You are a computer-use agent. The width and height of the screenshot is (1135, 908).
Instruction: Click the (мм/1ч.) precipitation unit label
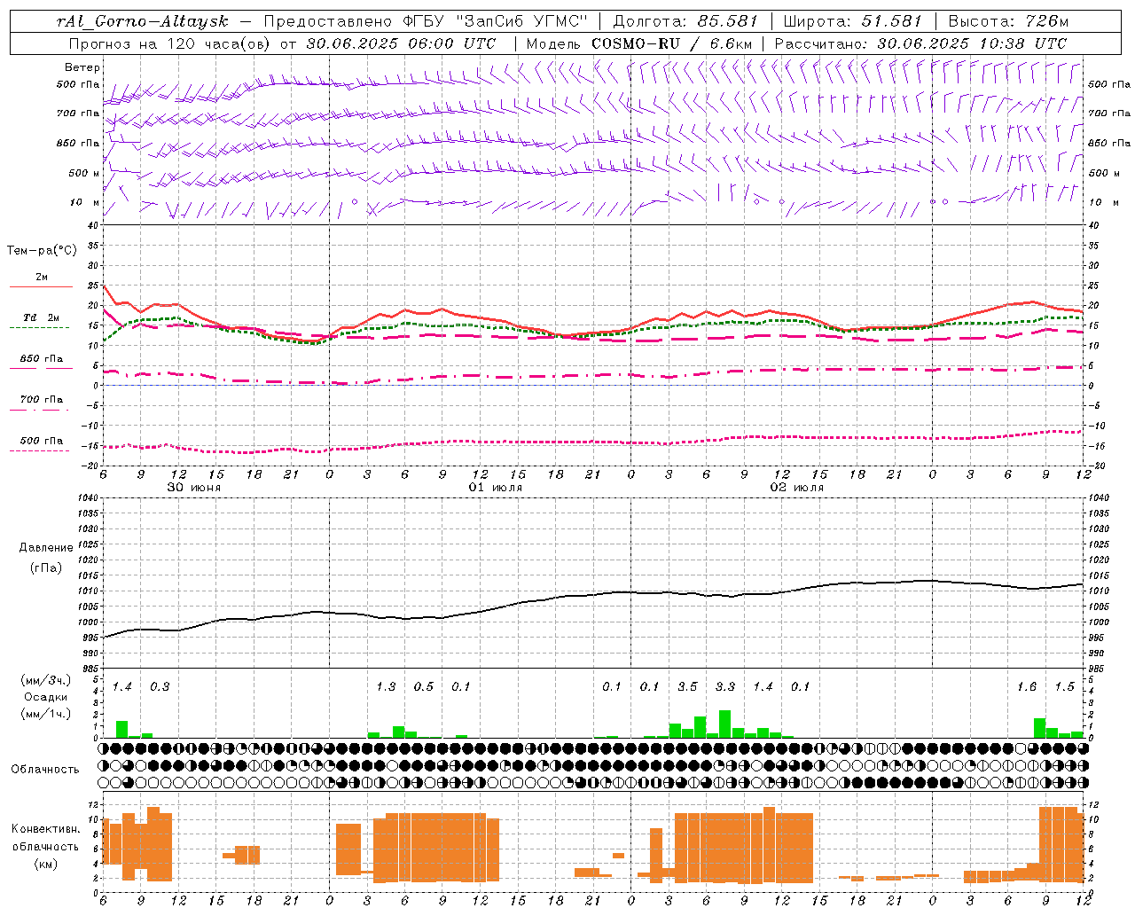click(46, 714)
